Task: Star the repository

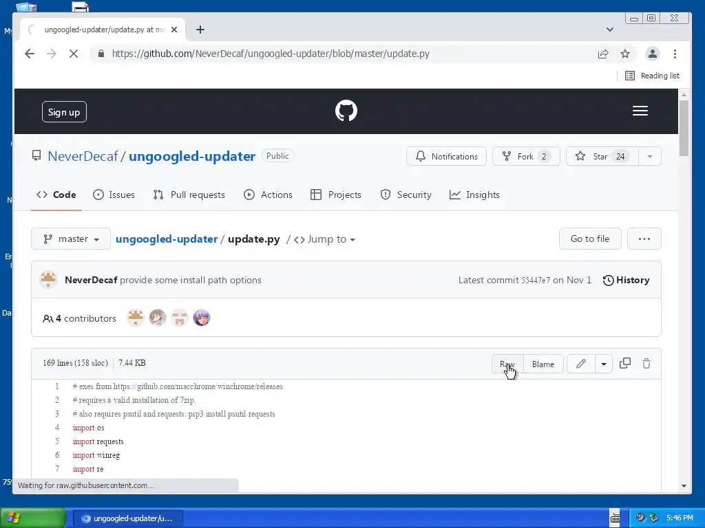Action: [x=602, y=156]
